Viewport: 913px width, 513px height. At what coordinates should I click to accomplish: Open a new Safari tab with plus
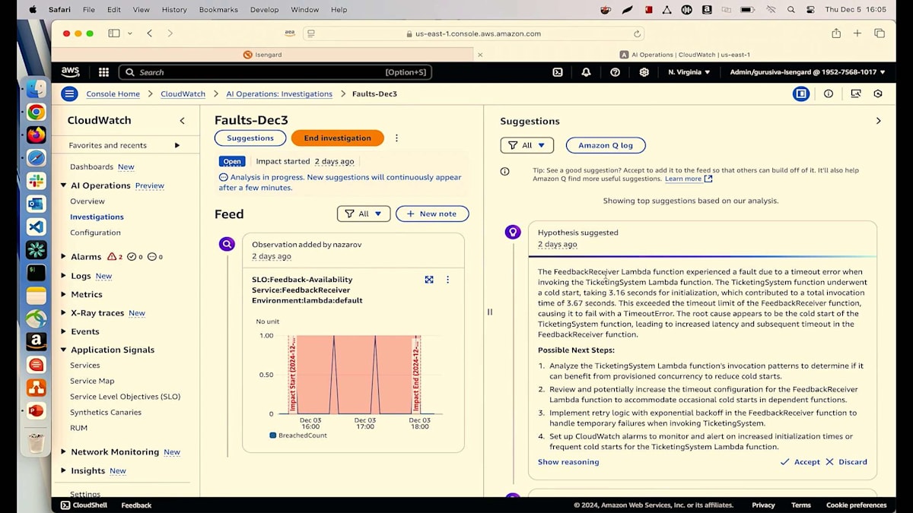(857, 33)
